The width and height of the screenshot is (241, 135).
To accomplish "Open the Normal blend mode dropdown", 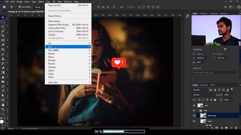I will (x=203, y=95).
